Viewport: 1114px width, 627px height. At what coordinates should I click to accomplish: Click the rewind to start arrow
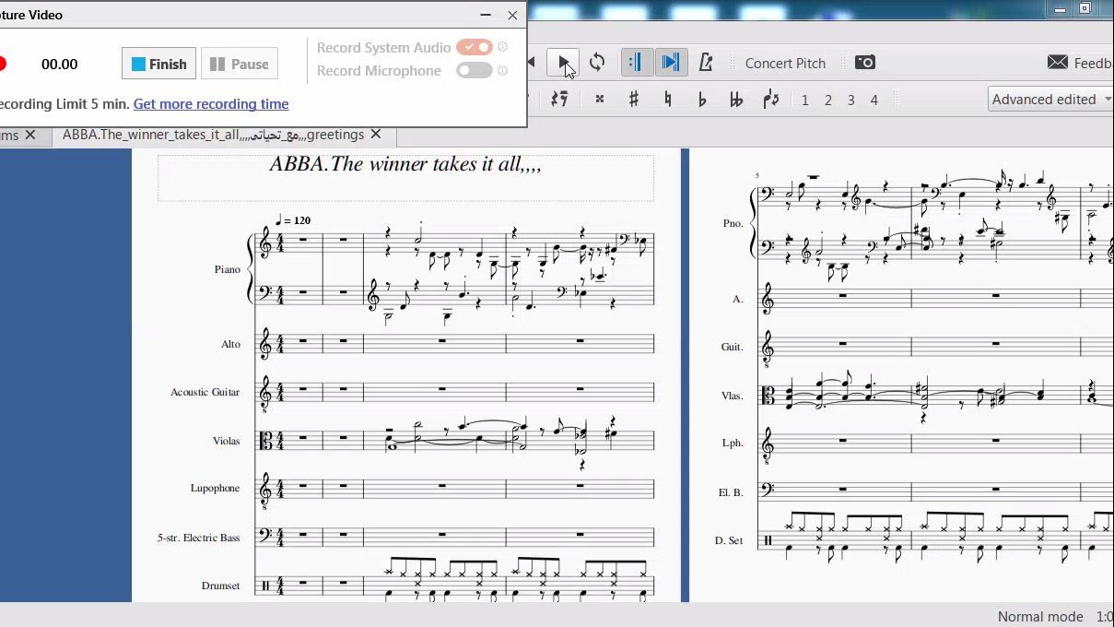[x=532, y=63]
